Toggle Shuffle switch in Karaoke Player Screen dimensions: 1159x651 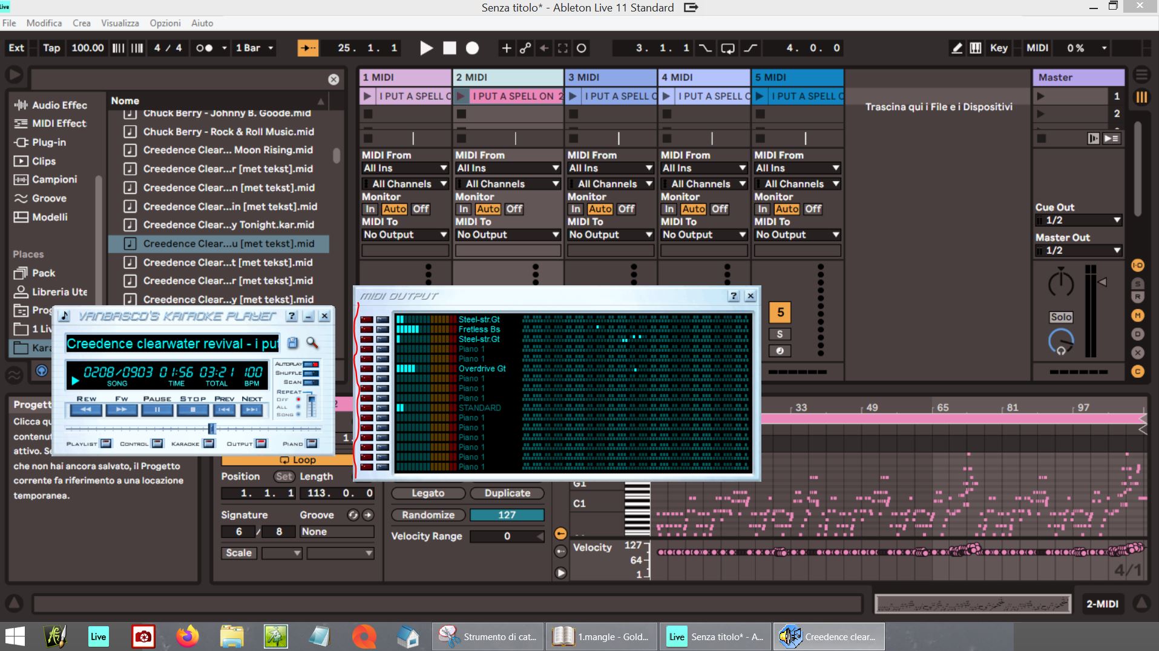pos(311,373)
